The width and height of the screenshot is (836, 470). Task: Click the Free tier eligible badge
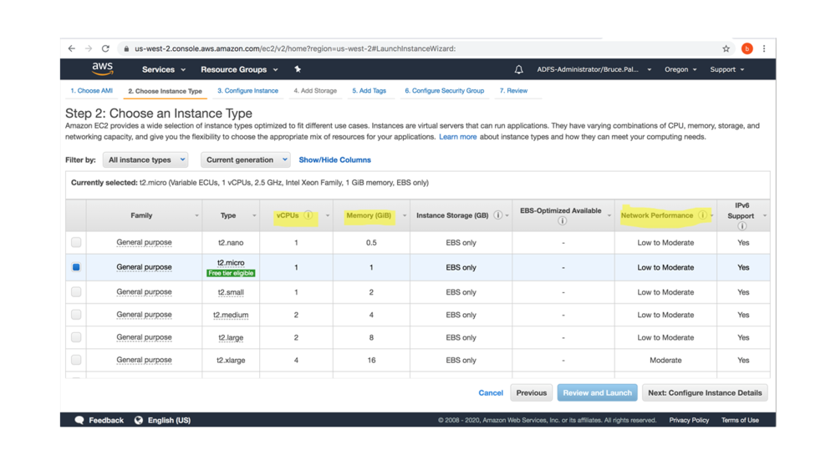[x=231, y=273]
